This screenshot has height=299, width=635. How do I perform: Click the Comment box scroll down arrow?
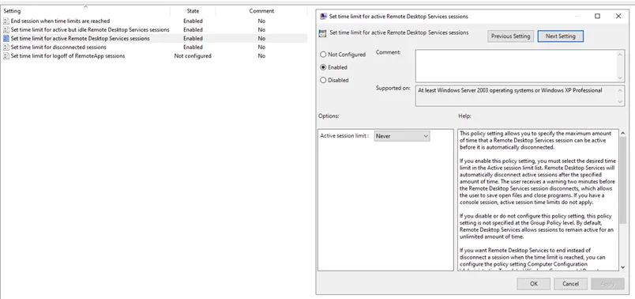click(621, 78)
